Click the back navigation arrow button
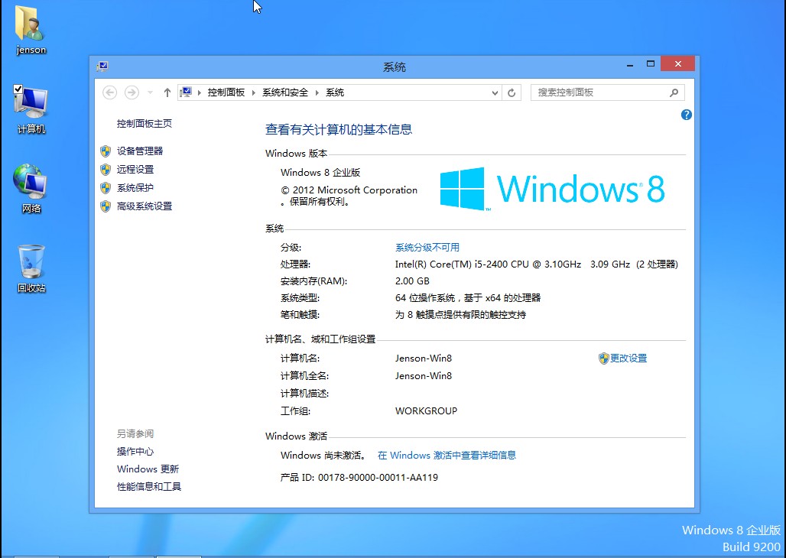 click(110, 92)
